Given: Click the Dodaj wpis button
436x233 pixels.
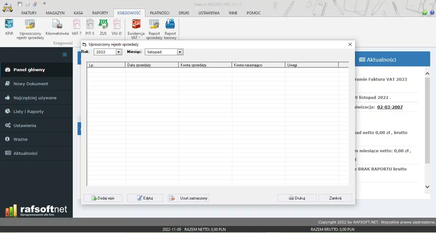Looking at the screenshot, I should [x=103, y=198].
